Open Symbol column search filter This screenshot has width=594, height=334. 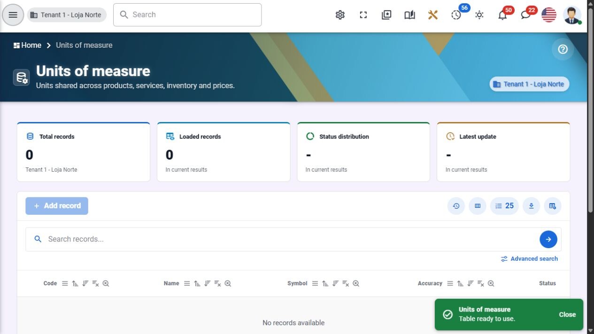coord(356,283)
